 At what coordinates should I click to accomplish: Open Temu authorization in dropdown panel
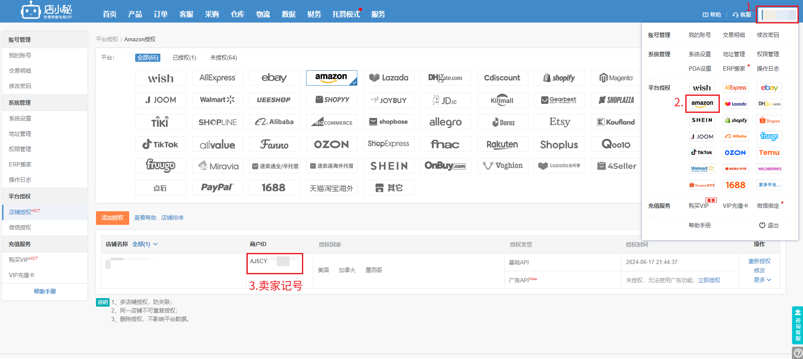[769, 152]
